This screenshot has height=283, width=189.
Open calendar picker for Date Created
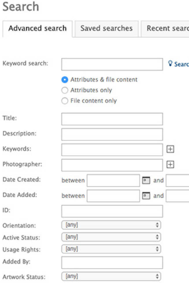click(146, 180)
